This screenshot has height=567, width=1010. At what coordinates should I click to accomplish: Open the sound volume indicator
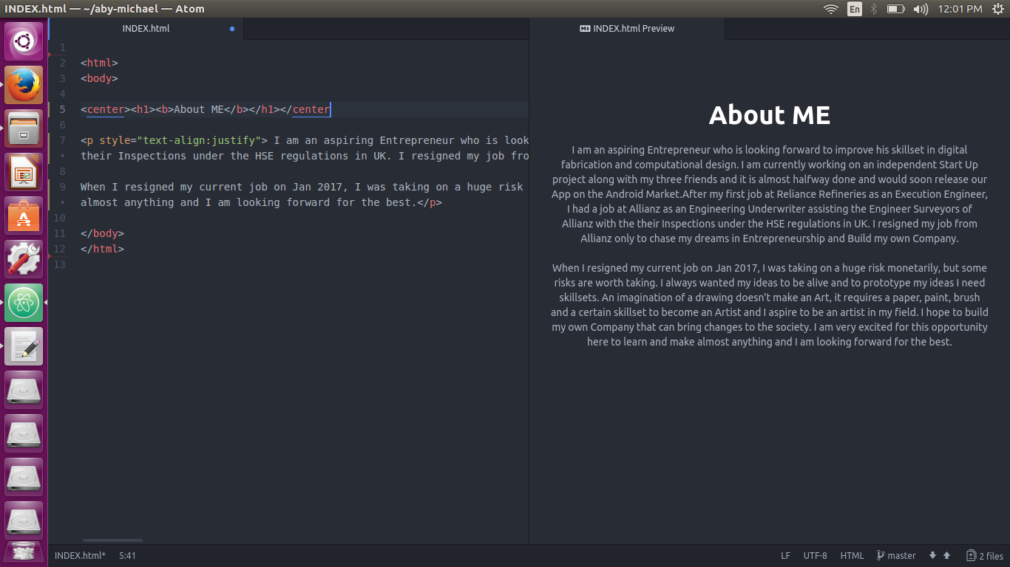921,9
